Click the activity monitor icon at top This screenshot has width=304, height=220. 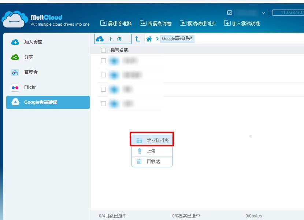pyautogui.click(x=230, y=13)
